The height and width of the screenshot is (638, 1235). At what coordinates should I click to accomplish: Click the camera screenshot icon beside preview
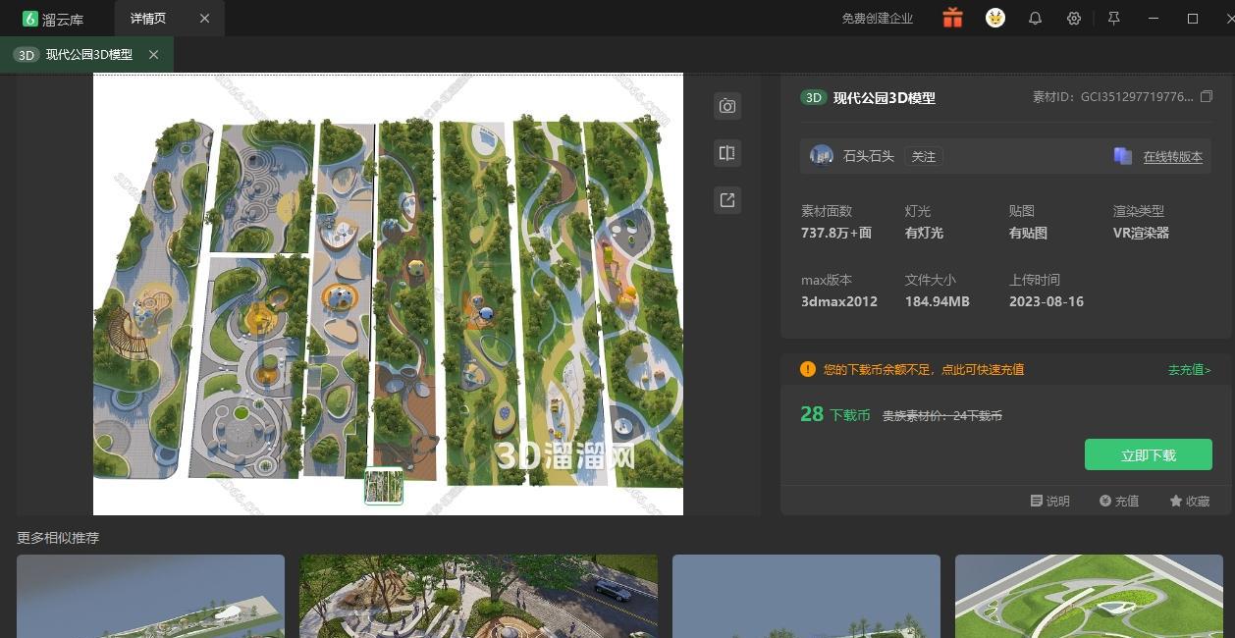[x=726, y=106]
